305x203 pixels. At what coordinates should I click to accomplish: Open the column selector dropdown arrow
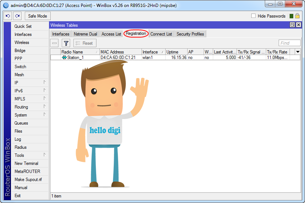(x=298, y=52)
